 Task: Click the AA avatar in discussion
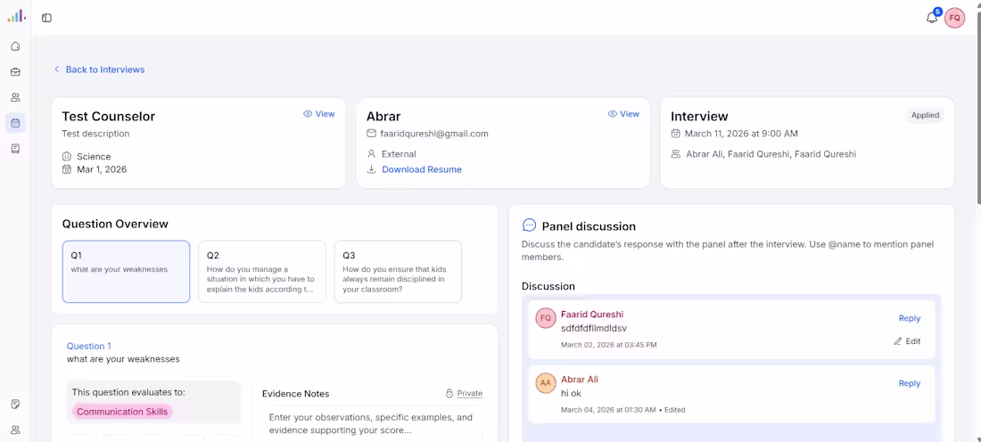pyautogui.click(x=546, y=383)
